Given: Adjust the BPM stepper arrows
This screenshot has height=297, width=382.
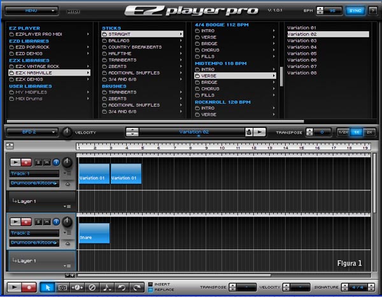Looking at the screenshot, I should point(320,11).
